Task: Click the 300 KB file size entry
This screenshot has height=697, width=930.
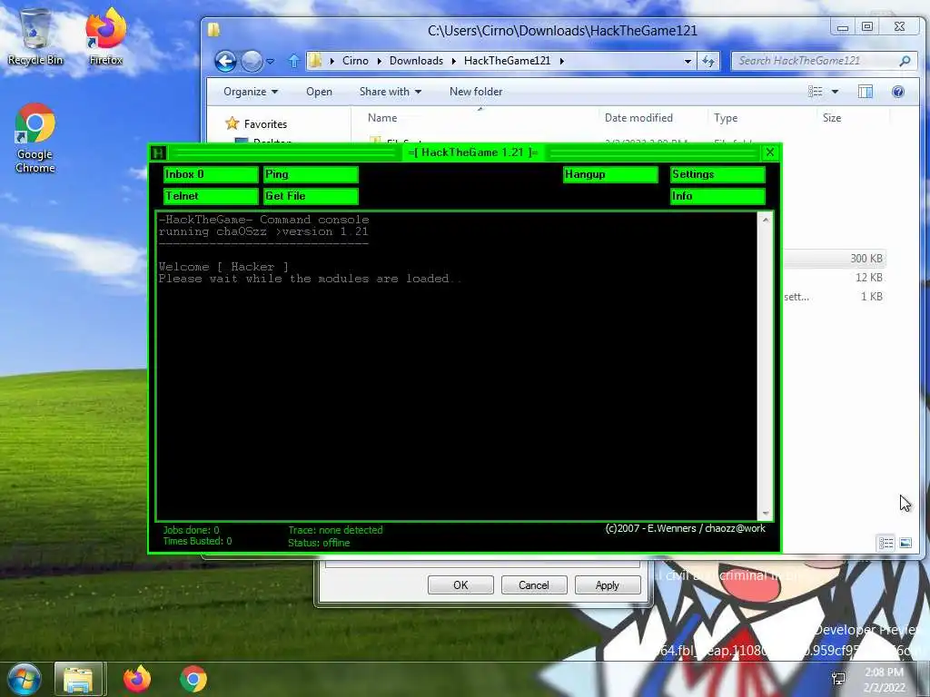Action: coord(866,259)
